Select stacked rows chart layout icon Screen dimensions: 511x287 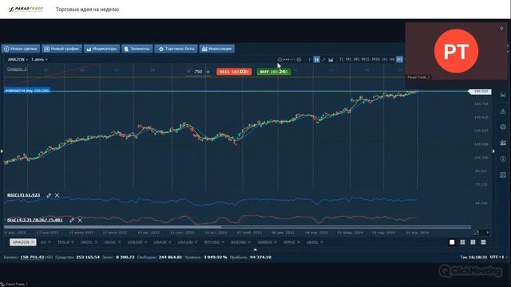tap(483, 242)
